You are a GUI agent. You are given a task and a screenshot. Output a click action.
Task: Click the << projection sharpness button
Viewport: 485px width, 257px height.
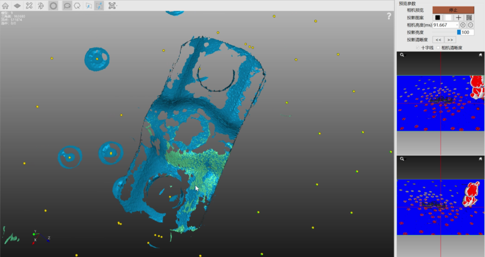point(438,40)
